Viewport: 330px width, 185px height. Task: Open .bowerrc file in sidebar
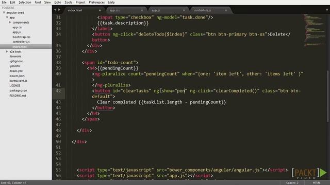click(x=15, y=57)
